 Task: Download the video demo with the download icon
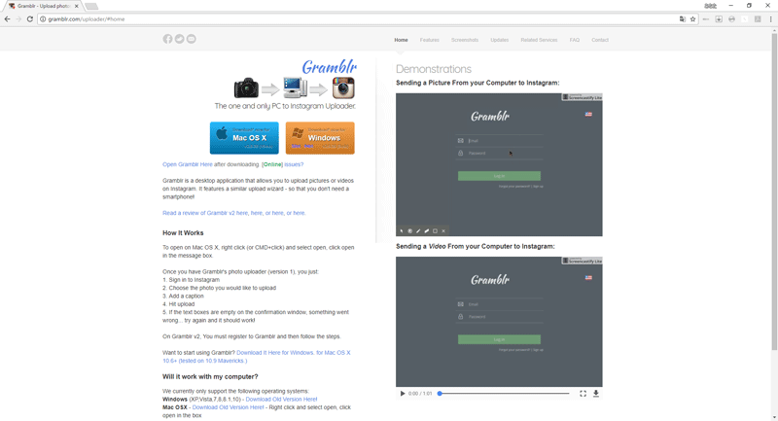596,393
